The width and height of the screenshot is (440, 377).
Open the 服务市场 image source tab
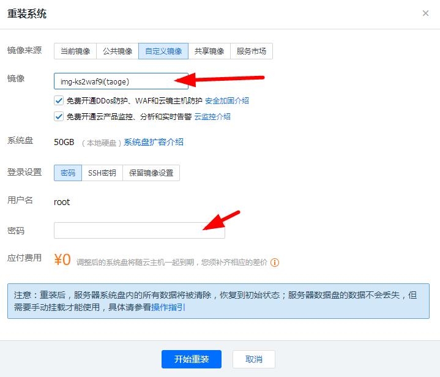pyautogui.click(x=252, y=51)
